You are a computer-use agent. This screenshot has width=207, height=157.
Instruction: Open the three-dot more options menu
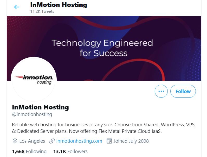161,91
